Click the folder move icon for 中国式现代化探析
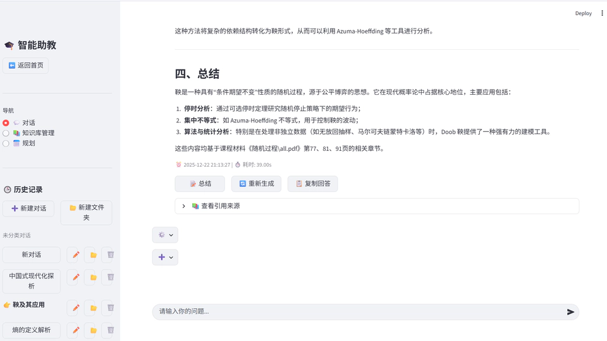This screenshot has height=341, width=607. pos(94,277)
